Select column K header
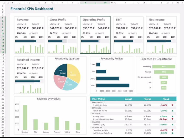Screen dimensions: 184x138 pos(85,3)
